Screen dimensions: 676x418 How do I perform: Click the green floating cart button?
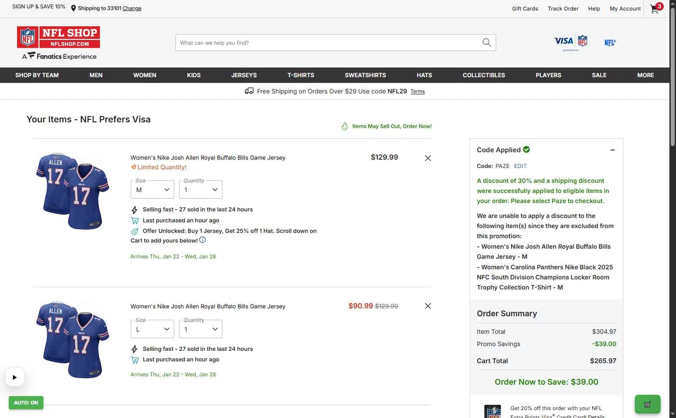(647, 404)
